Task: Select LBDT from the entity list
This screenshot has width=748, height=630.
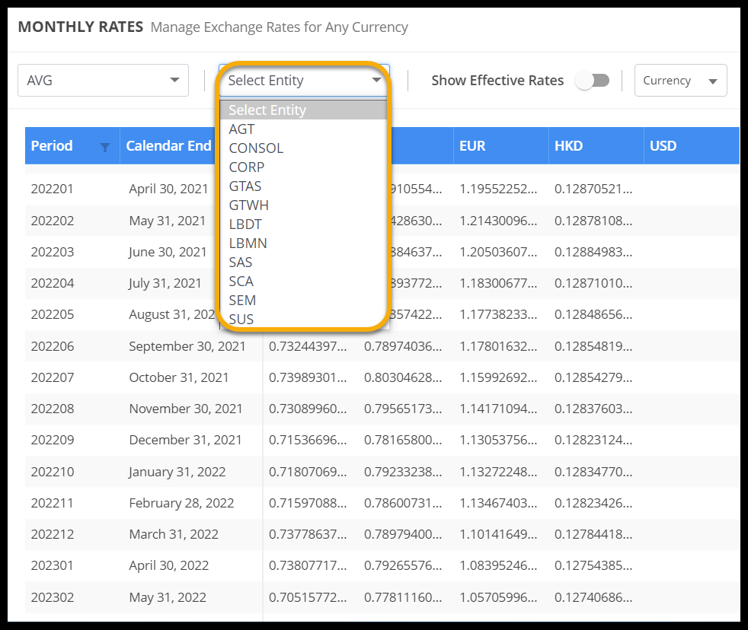Action: click(245, 224)
